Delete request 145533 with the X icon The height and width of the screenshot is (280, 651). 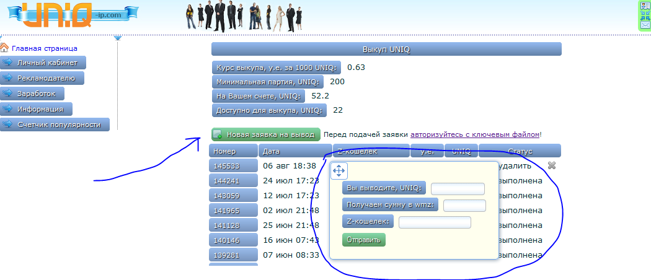(x=552, y=165)
